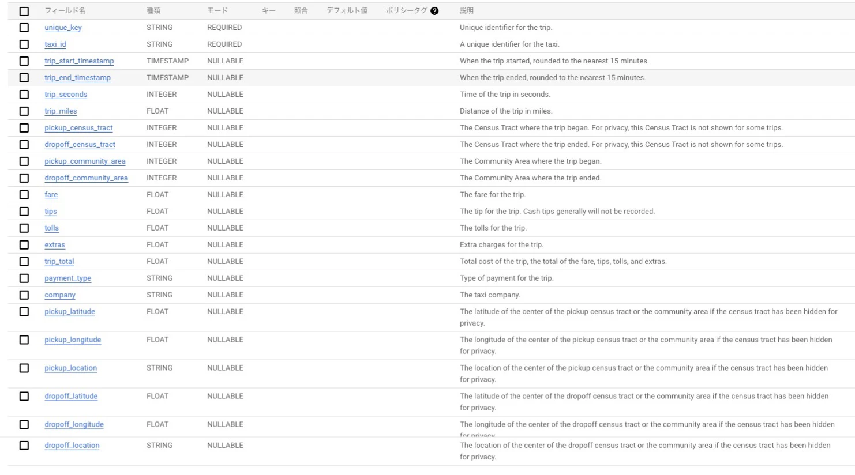This screenshot has width=855, height=475.
Task: Check the box for taxi_id row
Action: point(24,44)
